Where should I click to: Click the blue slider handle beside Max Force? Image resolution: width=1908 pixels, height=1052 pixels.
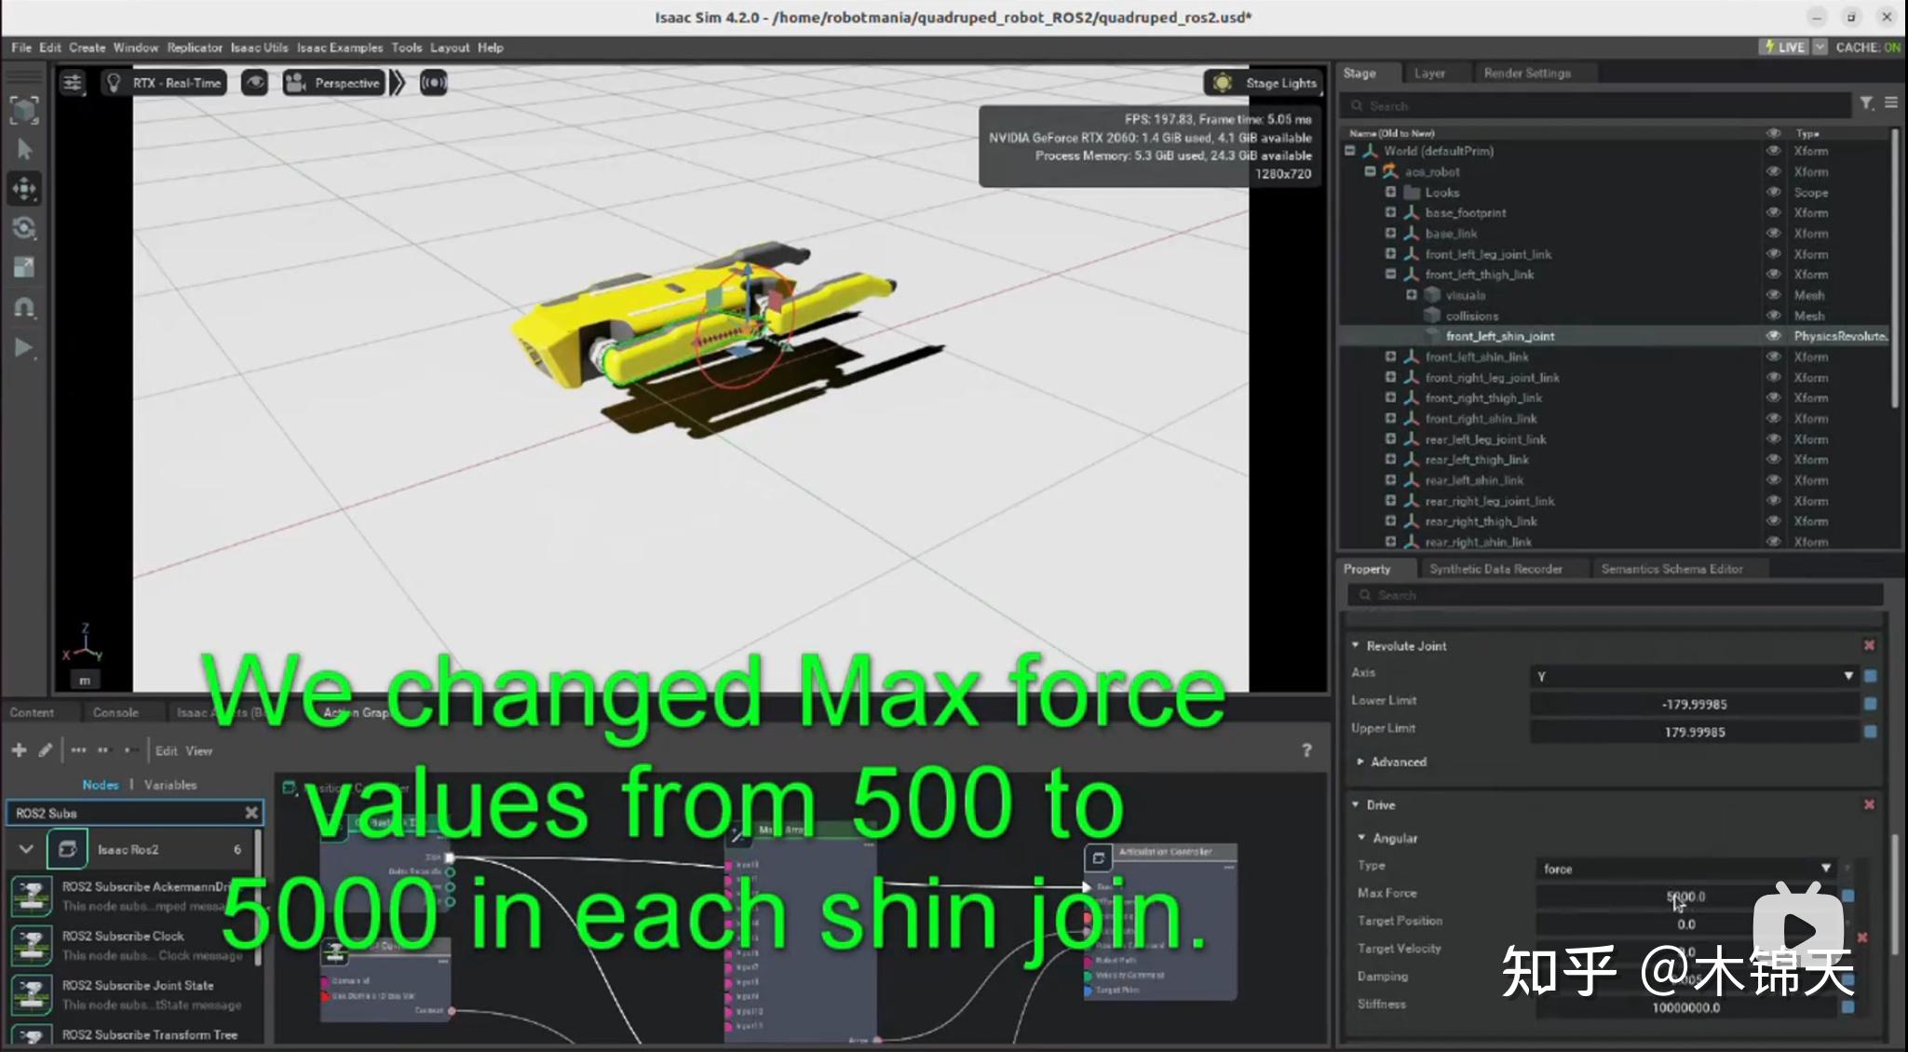(x=1847, y=895)
